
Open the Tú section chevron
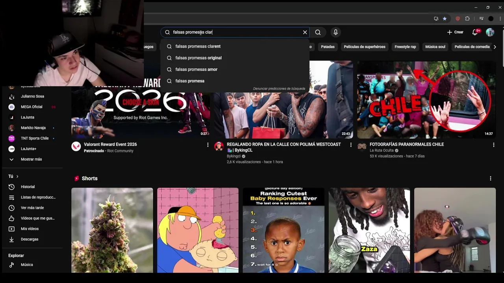[17, 176]
